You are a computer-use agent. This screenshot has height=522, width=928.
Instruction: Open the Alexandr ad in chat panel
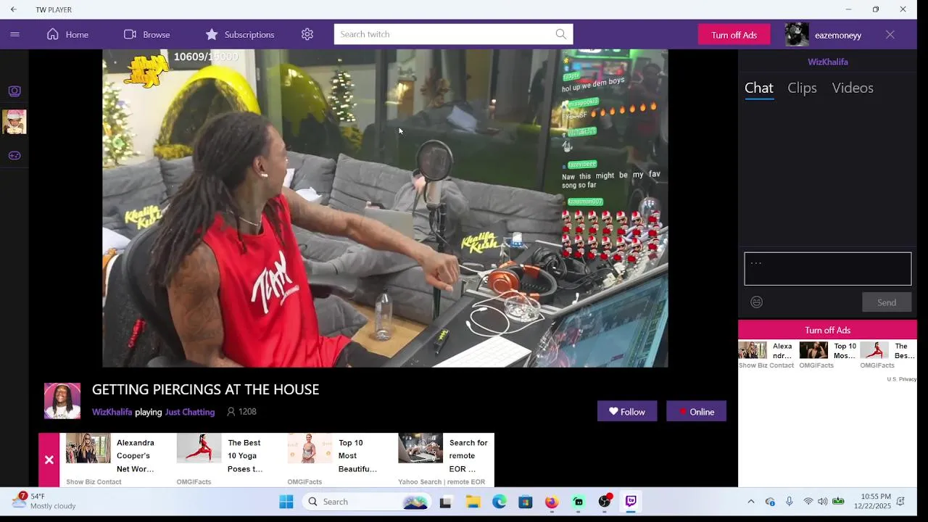(766, 355)
